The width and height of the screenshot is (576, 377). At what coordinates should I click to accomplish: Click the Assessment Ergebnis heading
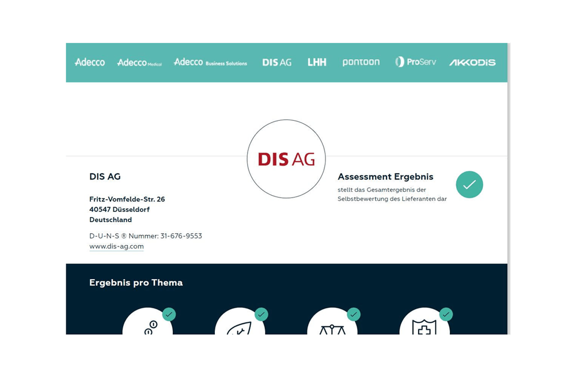point(385,177)
